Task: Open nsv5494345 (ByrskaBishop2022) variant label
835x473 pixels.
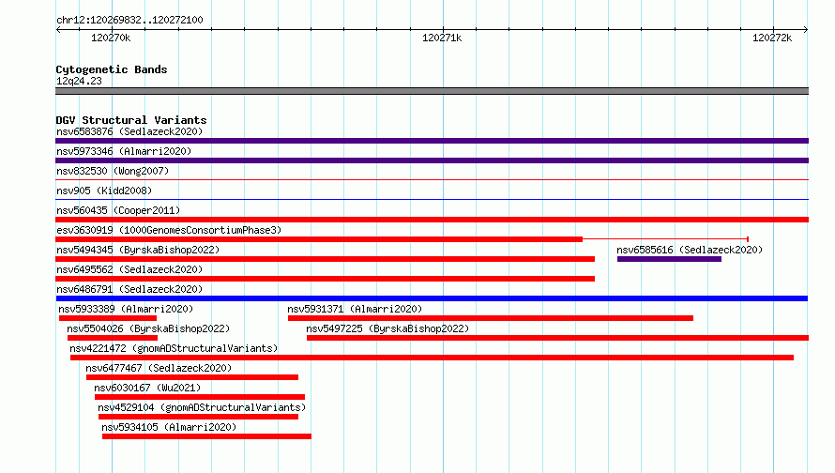Action: coord(138,250)
